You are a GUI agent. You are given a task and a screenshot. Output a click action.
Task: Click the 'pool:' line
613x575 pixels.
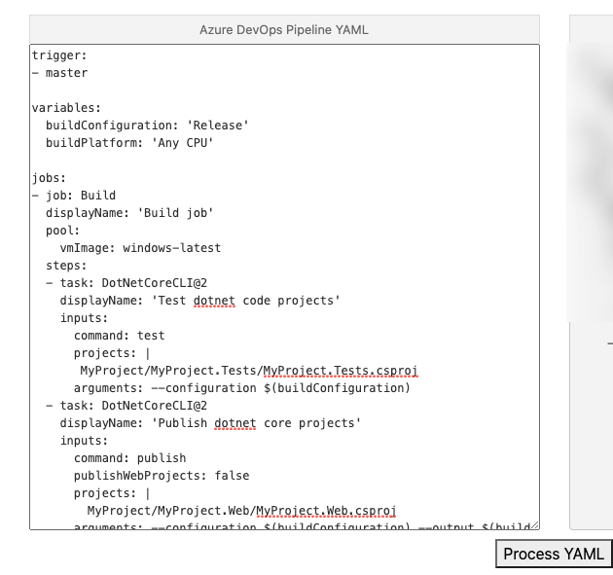pos(62,231)
